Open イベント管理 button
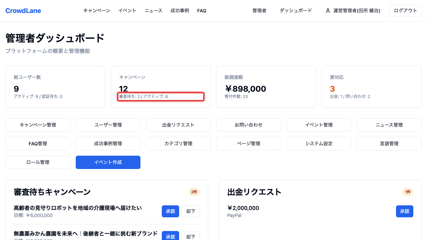Screen dimensions: 427x240 pos(319,125)
